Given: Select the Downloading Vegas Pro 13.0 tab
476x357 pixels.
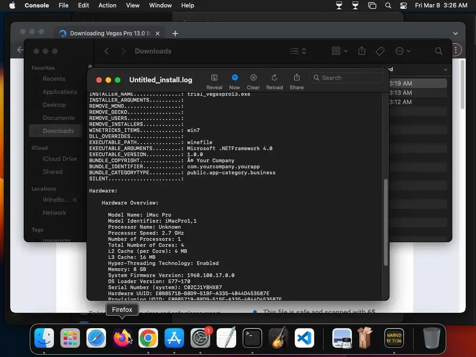Looking at the screenshot, I should pos(110,33).
